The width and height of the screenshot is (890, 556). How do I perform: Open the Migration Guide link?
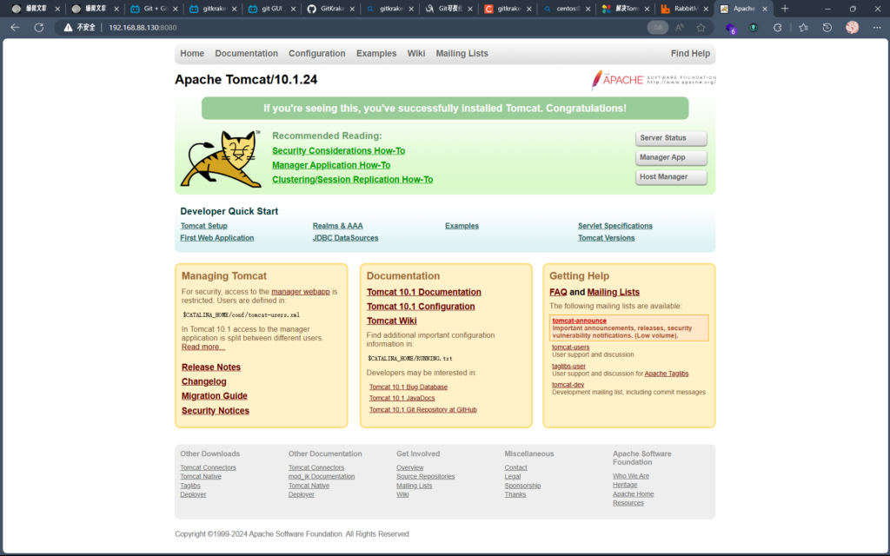pyautogui.click(x=215, y=396)
